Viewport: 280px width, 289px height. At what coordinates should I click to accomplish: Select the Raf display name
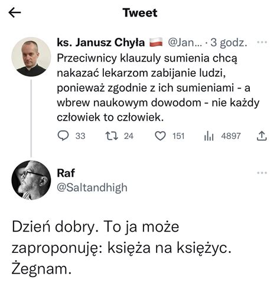[66, 173]
